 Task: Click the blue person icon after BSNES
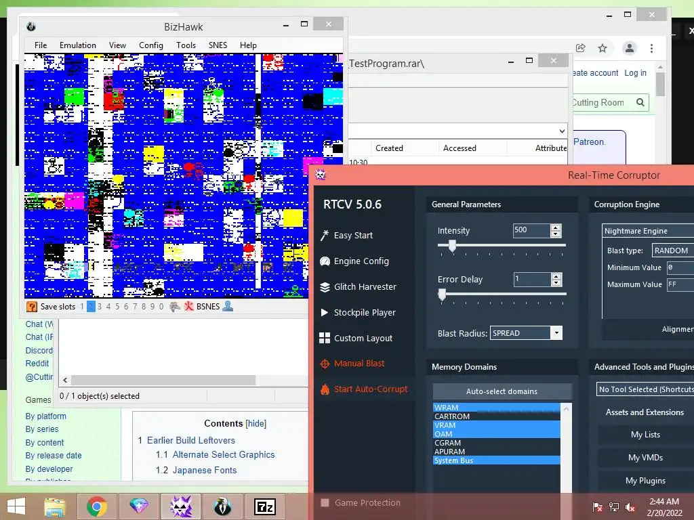coord(228,306)
